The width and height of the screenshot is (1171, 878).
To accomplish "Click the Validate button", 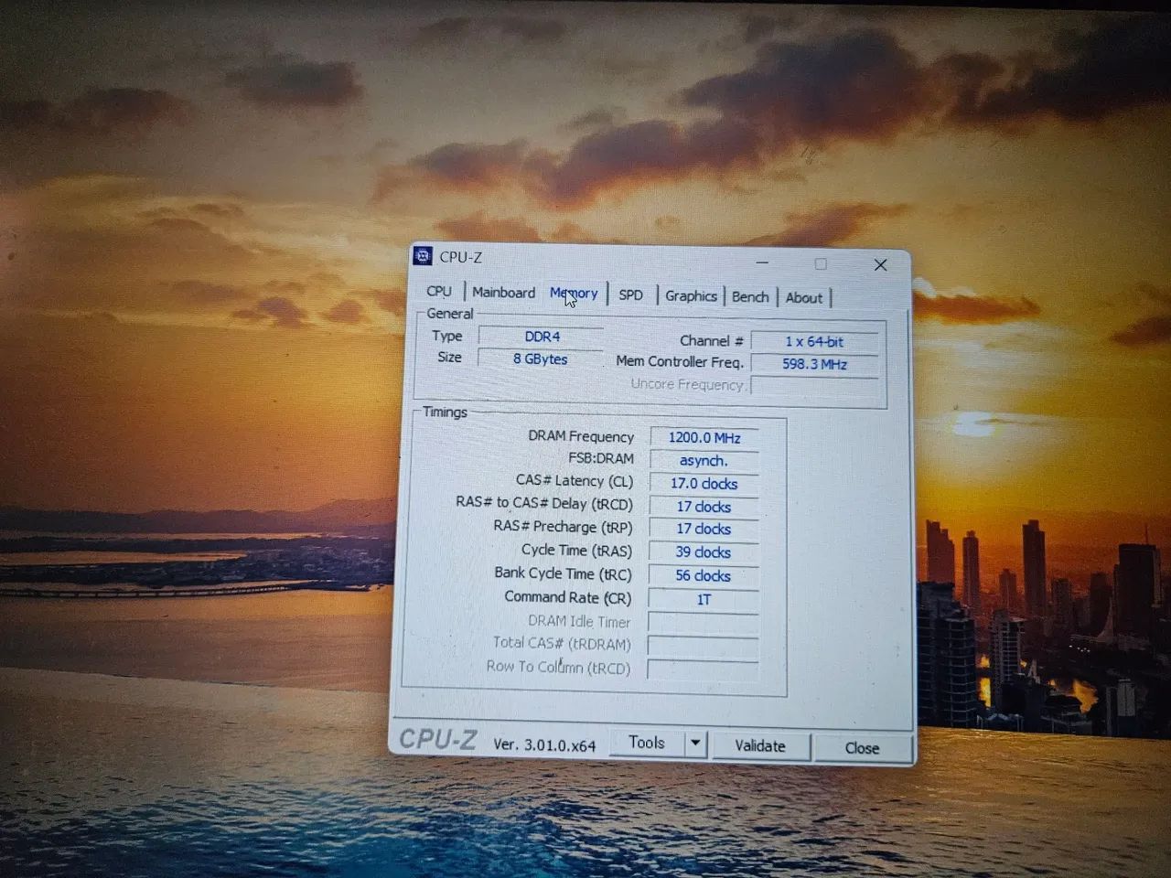I will [x=760, y=745].
